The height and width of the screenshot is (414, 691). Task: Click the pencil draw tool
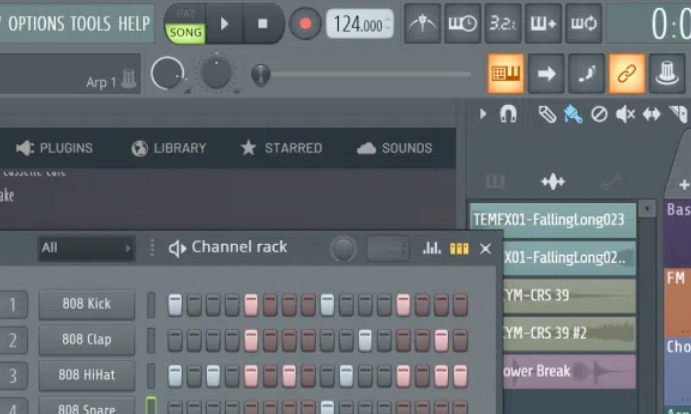pyautogui.click(x=547, y=115)
